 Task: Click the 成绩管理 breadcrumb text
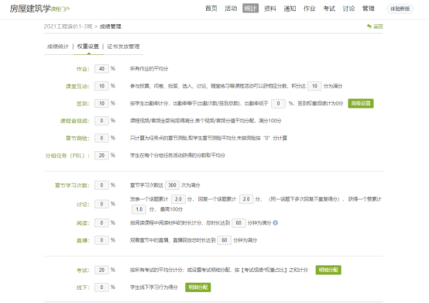click(110, 26)
